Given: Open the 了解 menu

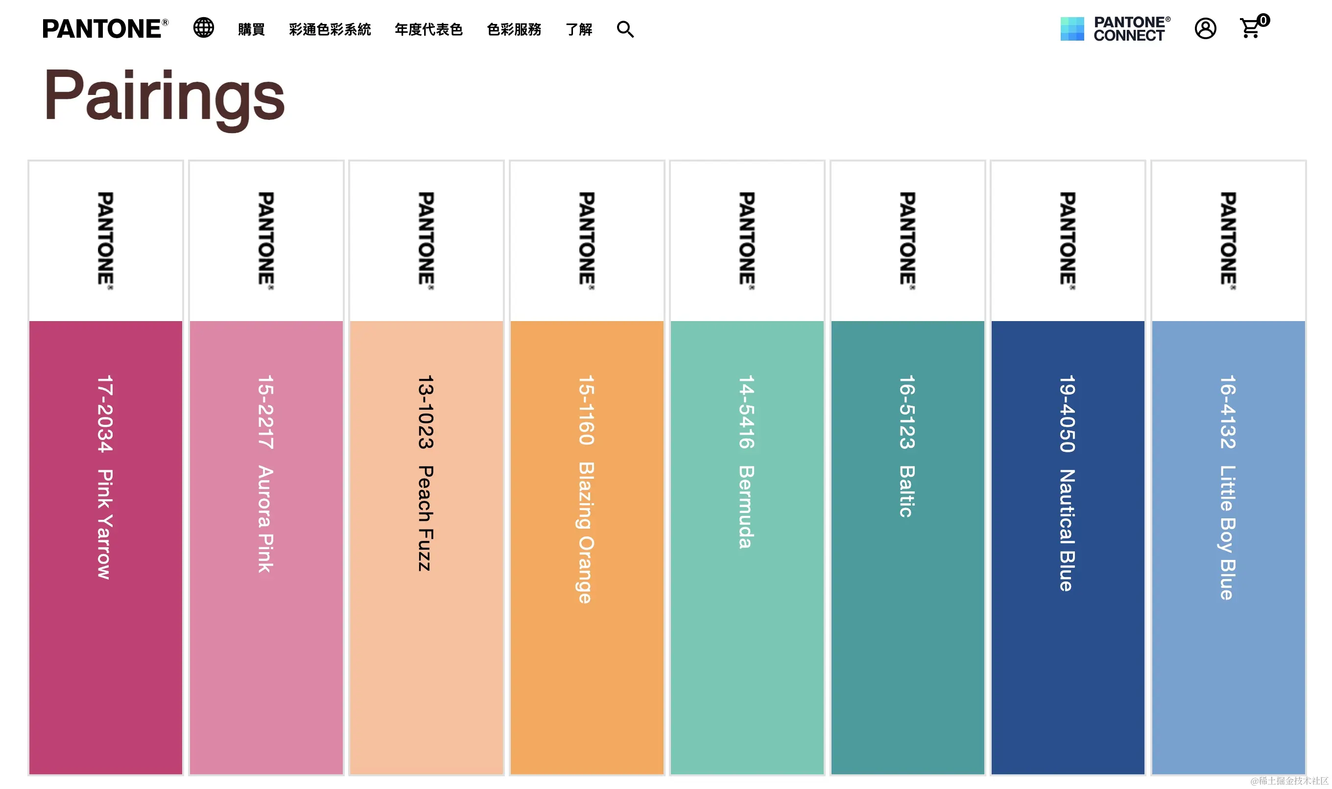Looking at the screenshot, I should pyautogui.click(x=579, y=29).
